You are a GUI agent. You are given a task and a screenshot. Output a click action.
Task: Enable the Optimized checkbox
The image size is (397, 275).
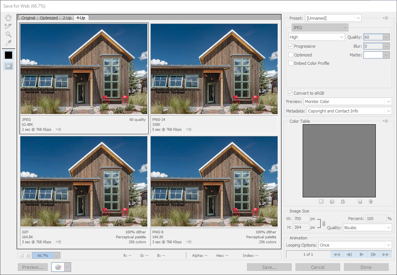[291, 55]
